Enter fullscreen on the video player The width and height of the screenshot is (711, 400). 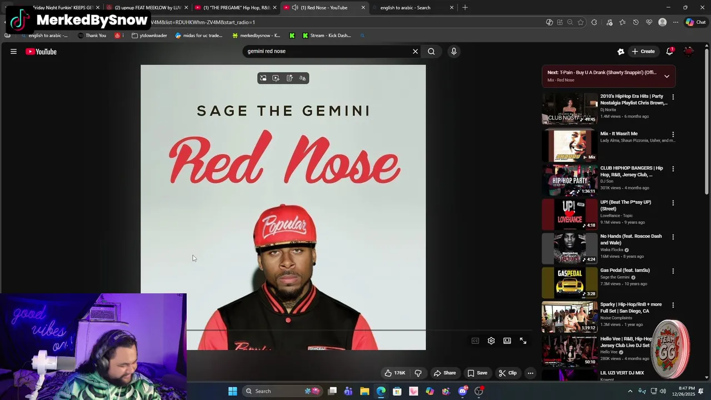tap(523, 341)
